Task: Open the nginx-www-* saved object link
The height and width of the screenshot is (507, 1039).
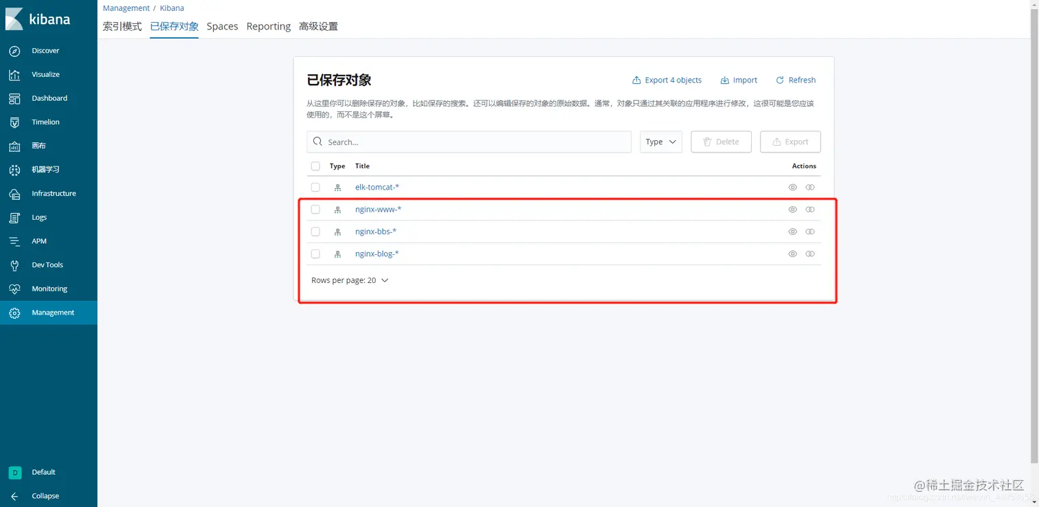Action: coord(379,210)
